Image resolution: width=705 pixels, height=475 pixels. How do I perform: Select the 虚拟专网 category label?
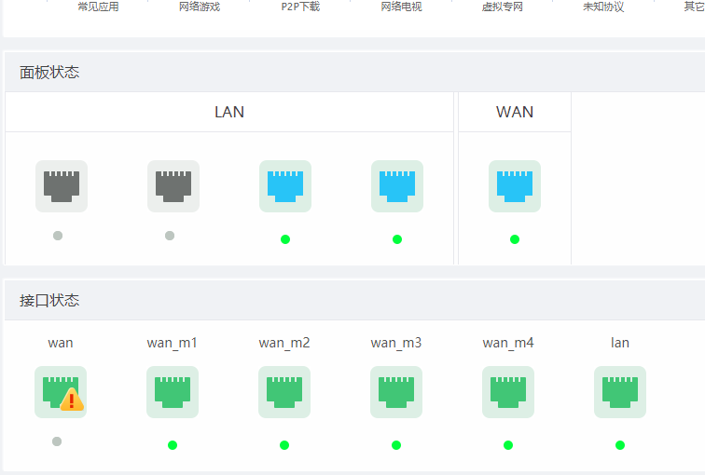tap(503, 7)
